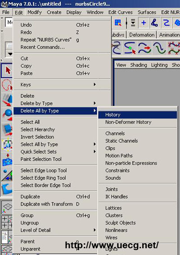Open the Surfaces menu
The height and width of the screenshot is (255, 180).
pyautogui.click(x=147, y=12)
